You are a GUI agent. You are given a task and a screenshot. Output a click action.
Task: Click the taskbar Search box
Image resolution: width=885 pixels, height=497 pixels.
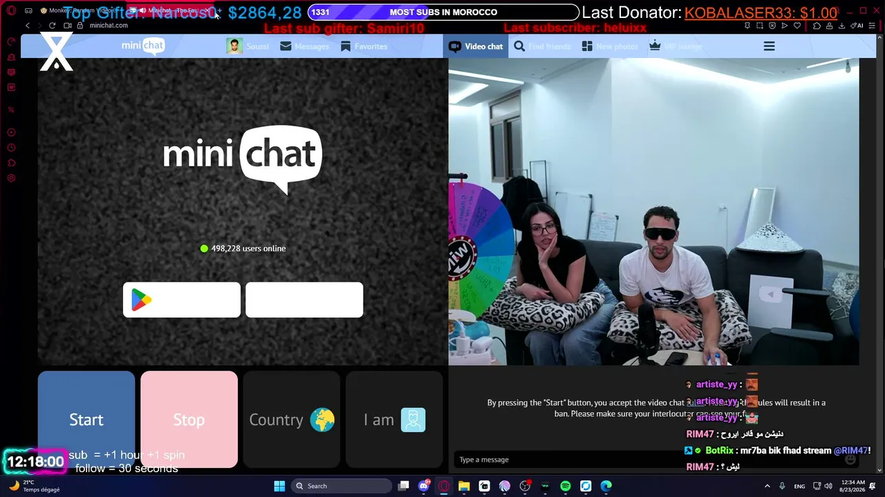pos(341,486)
